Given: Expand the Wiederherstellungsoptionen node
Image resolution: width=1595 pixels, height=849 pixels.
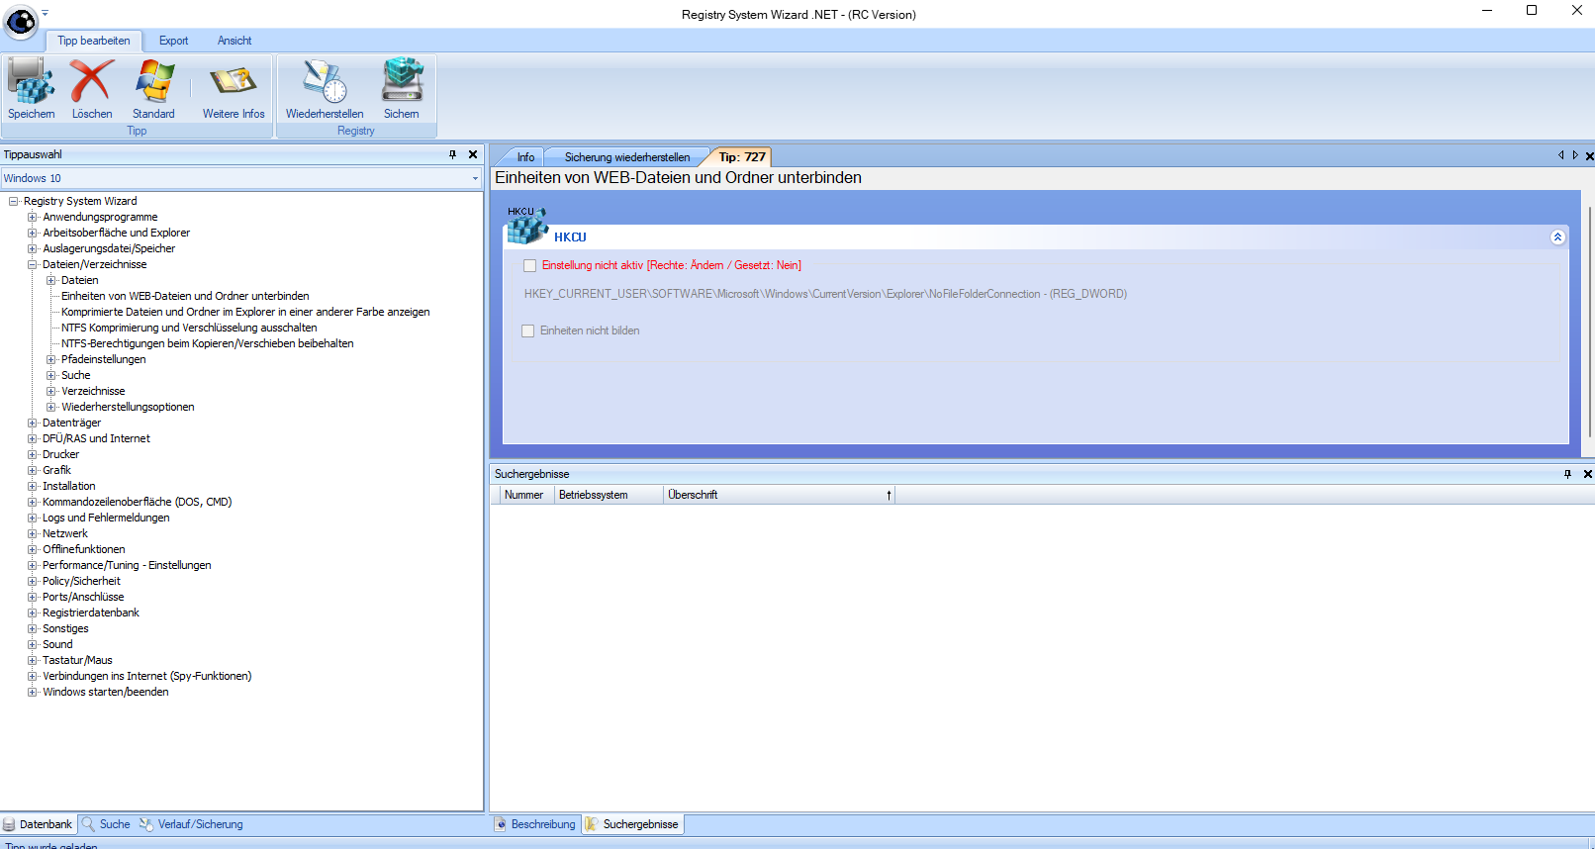Looking at the screenshot, I should tap(51, 407).
